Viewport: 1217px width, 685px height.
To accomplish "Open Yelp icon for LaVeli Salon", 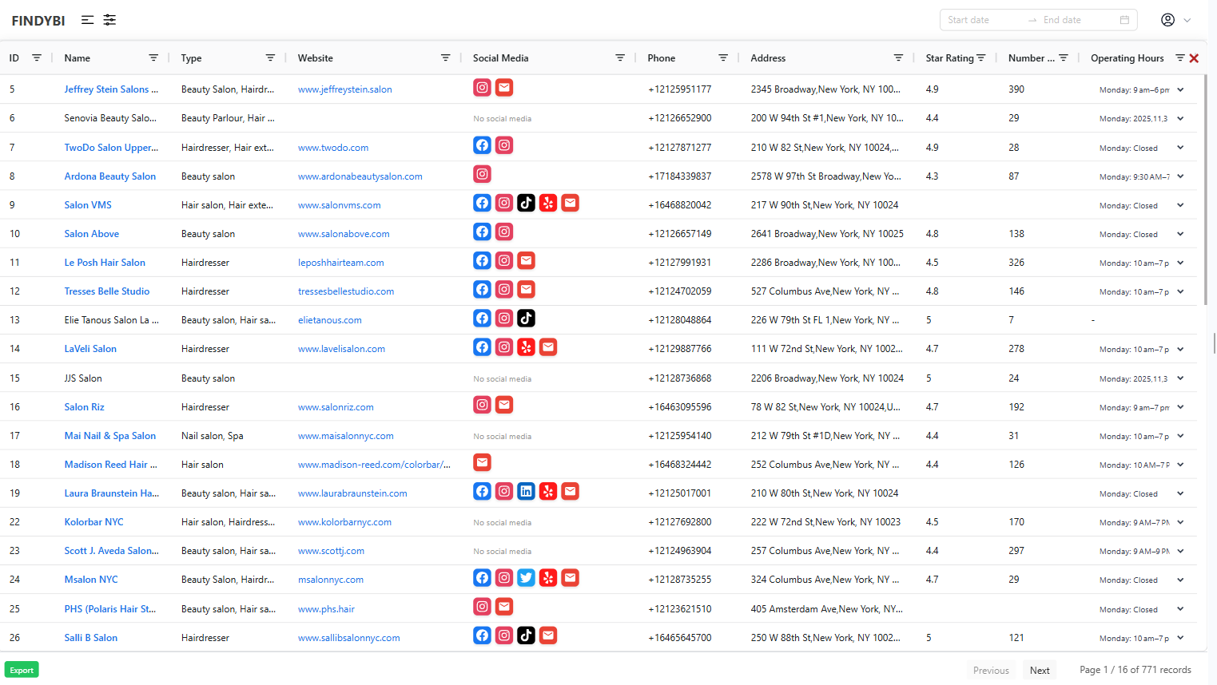I will click(526, 347).
